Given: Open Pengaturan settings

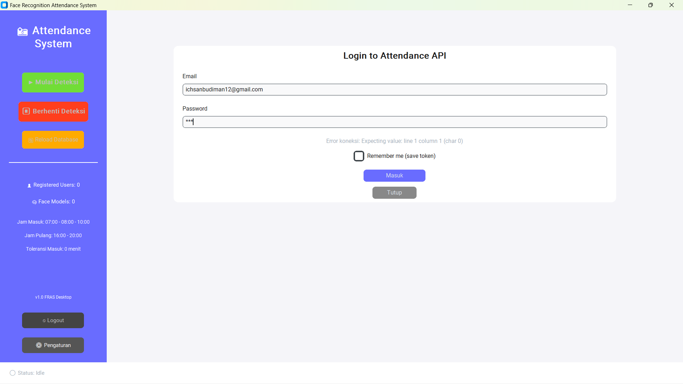Looking at the screenshot, I should [53, 345].
